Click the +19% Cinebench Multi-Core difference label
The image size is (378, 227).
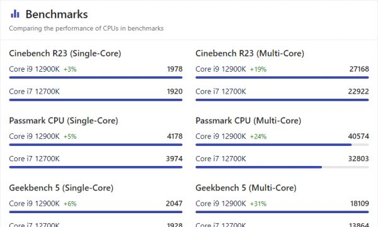(x=258, y=70)
